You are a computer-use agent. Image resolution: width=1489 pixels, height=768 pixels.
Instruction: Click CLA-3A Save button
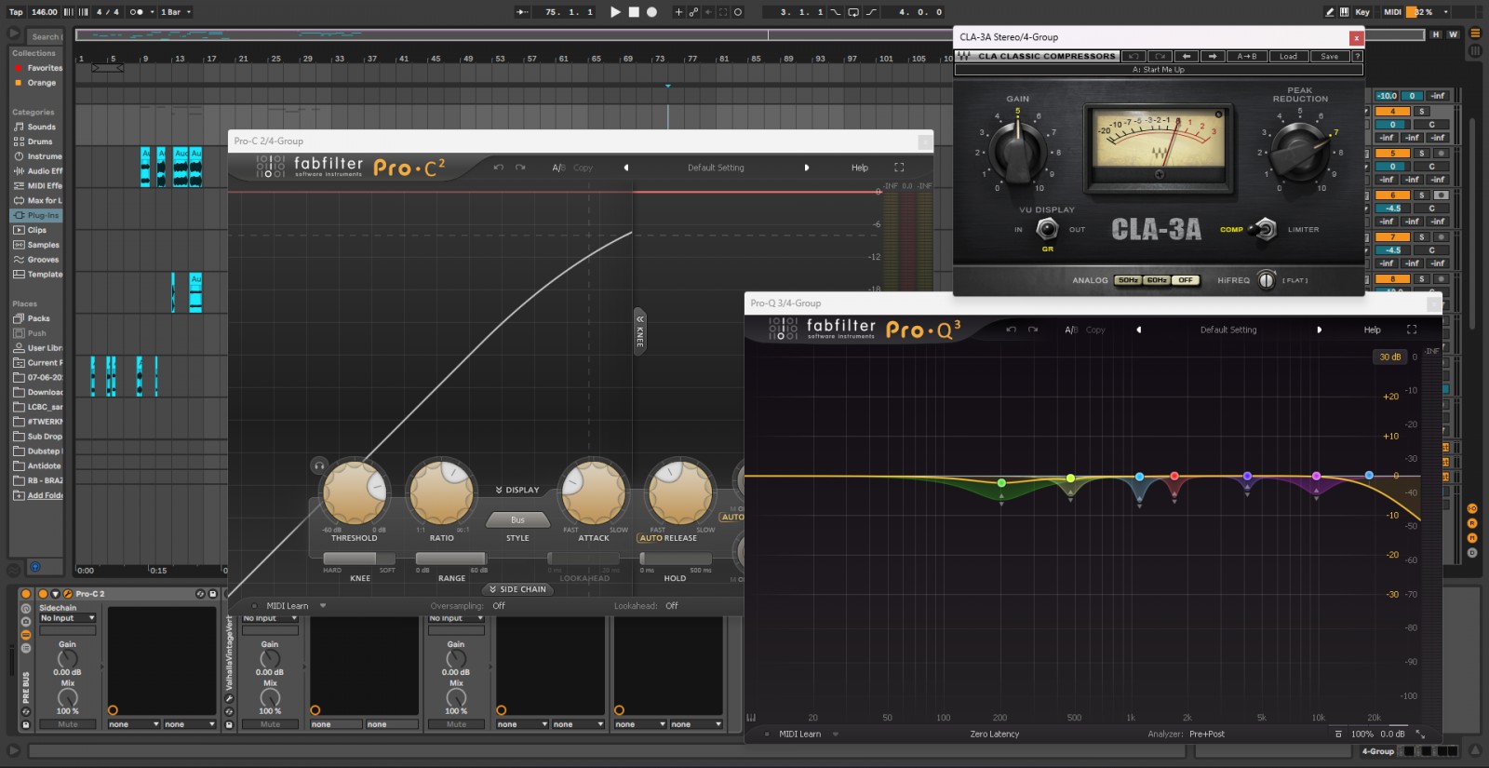(1330, 56)
